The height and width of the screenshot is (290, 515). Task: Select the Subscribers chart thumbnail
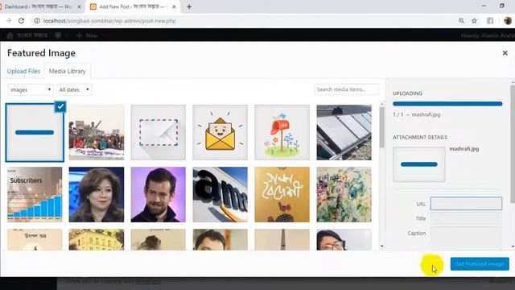[x=35, y=194]
